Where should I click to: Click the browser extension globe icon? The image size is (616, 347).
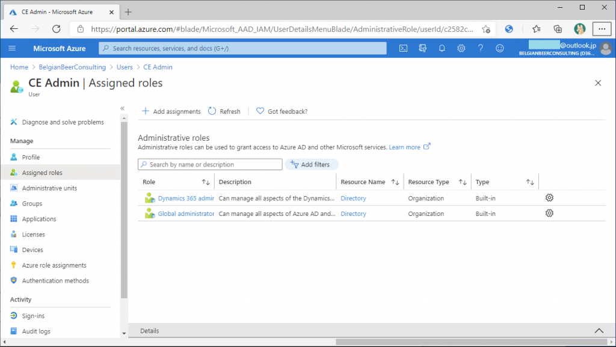point(509,29)
